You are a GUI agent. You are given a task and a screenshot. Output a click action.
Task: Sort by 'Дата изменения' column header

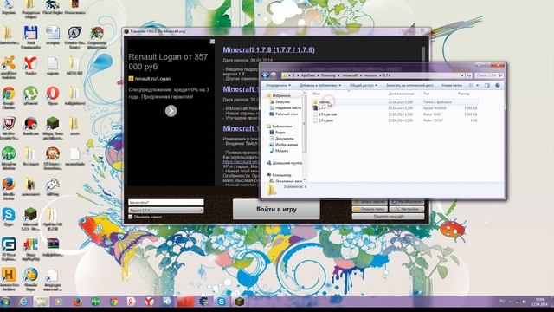(401, 94)
